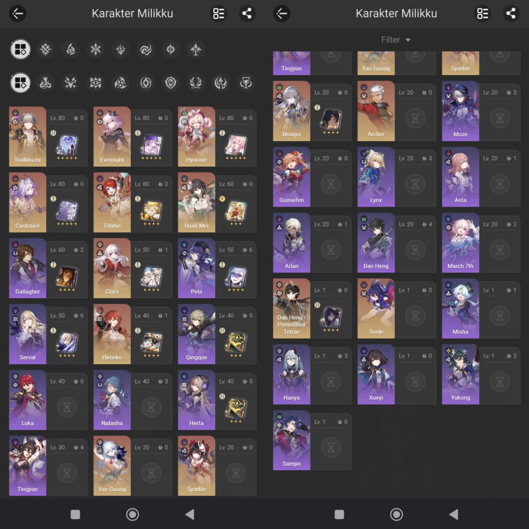Switch list layout on the right screen
This screenshot has width=529, height=529.
tap(483, 14)
